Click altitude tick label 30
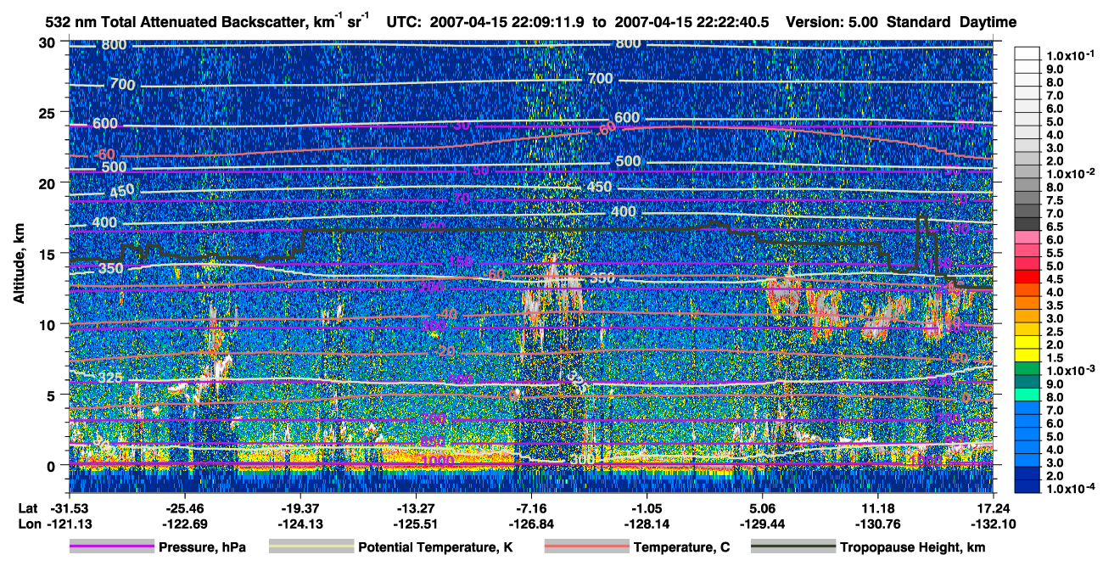 (48, 42)
